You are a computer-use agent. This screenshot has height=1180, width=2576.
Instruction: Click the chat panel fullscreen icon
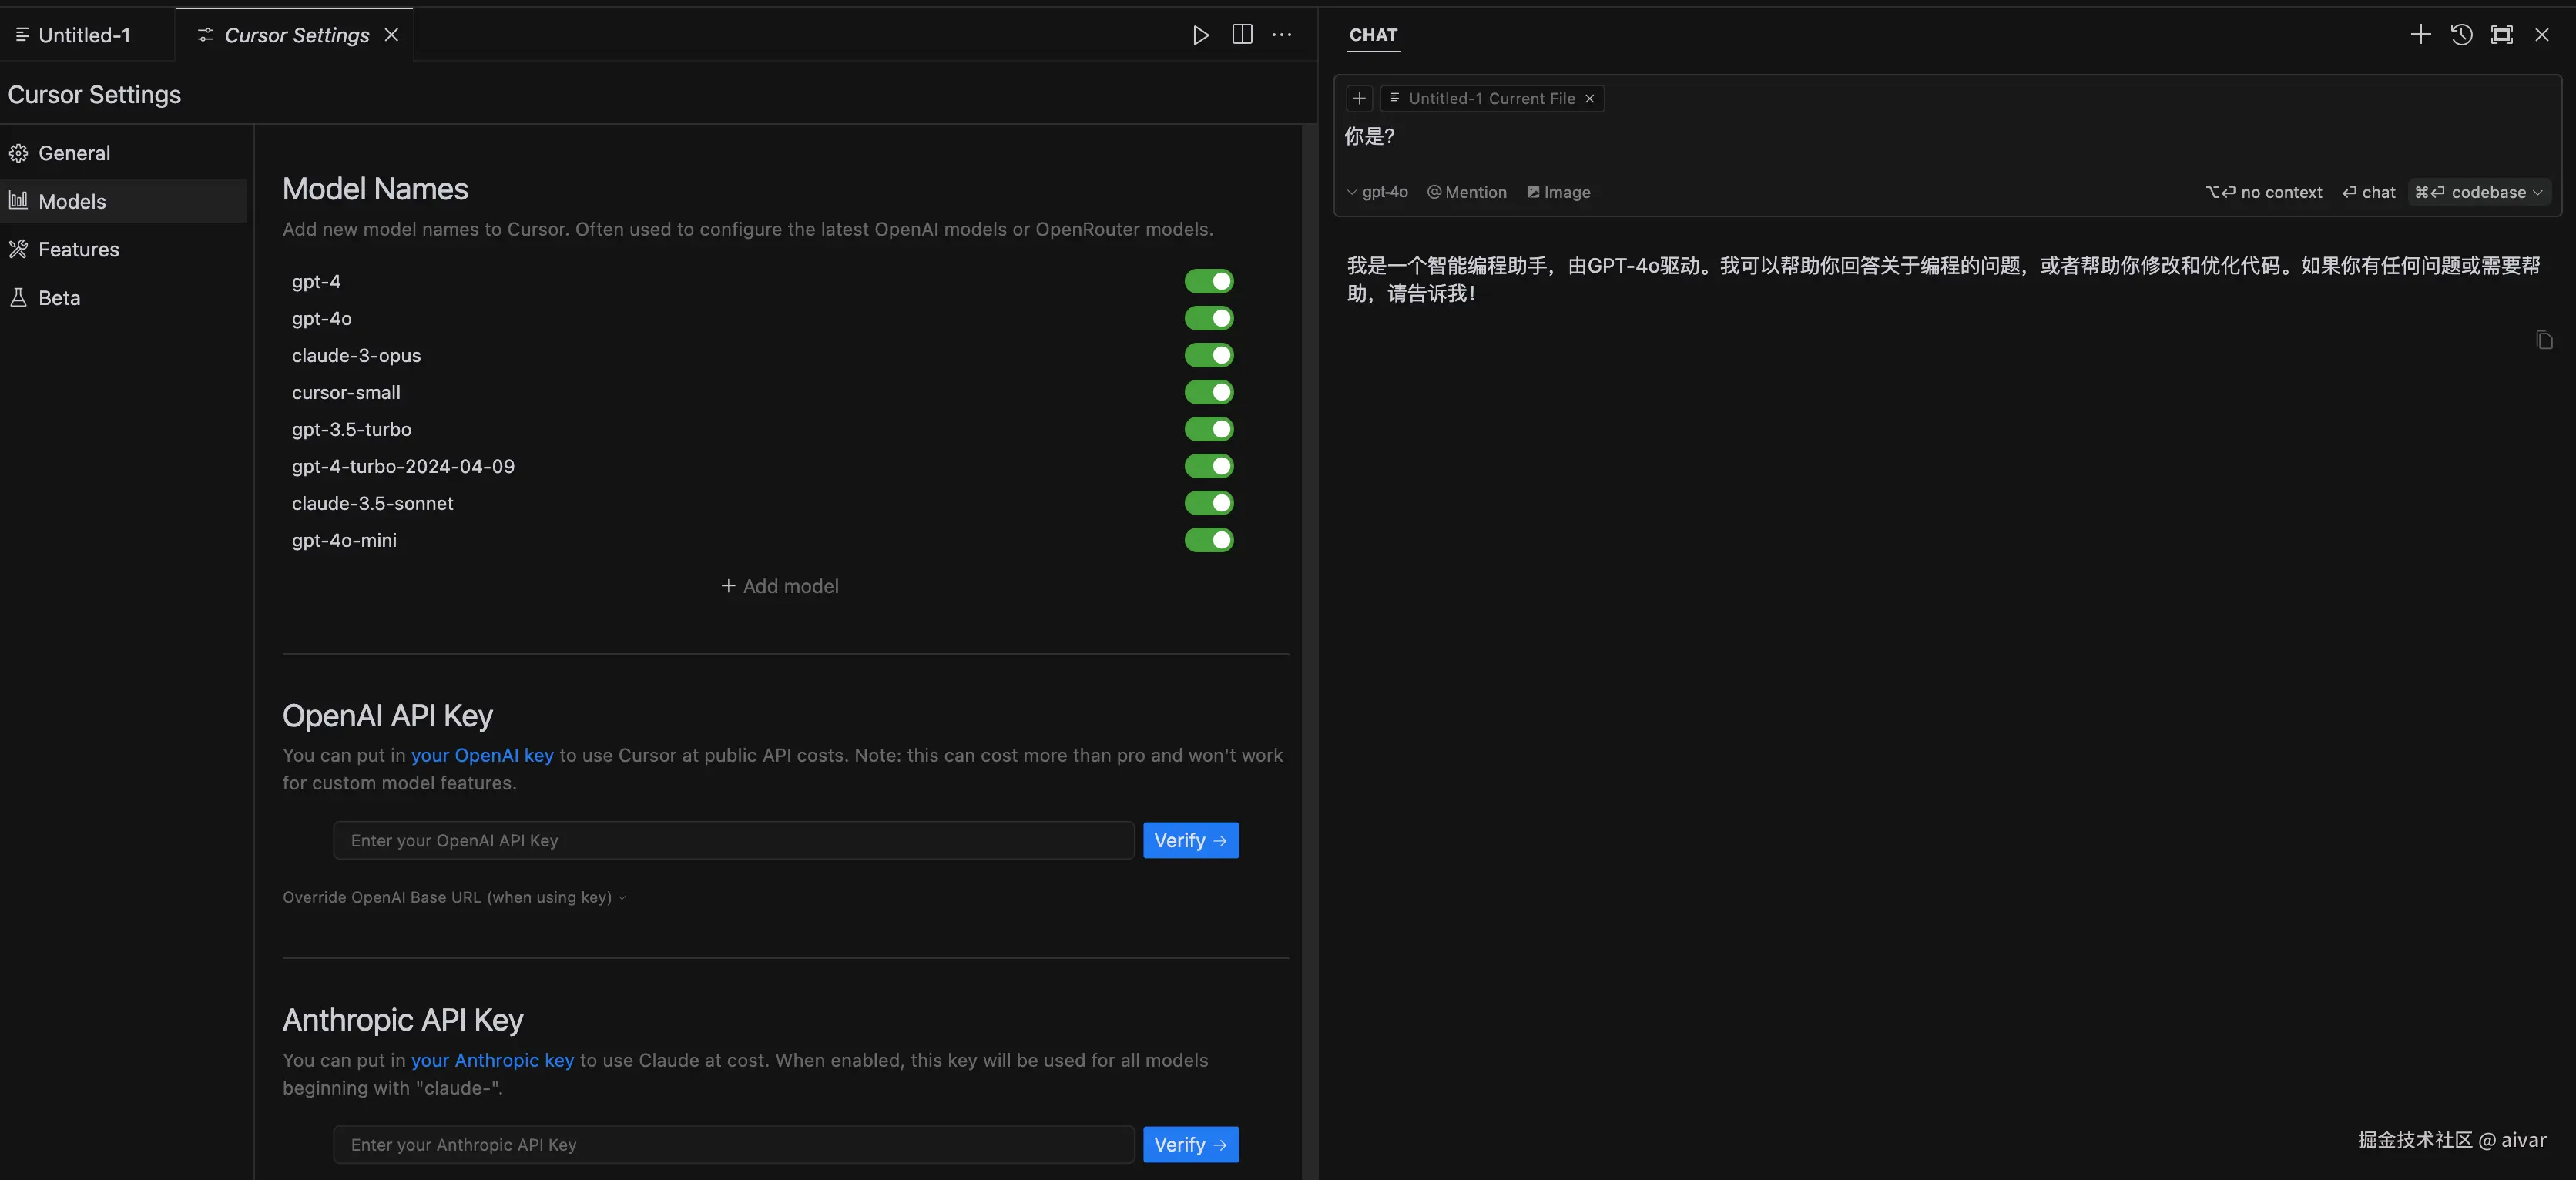(2501, 35)
